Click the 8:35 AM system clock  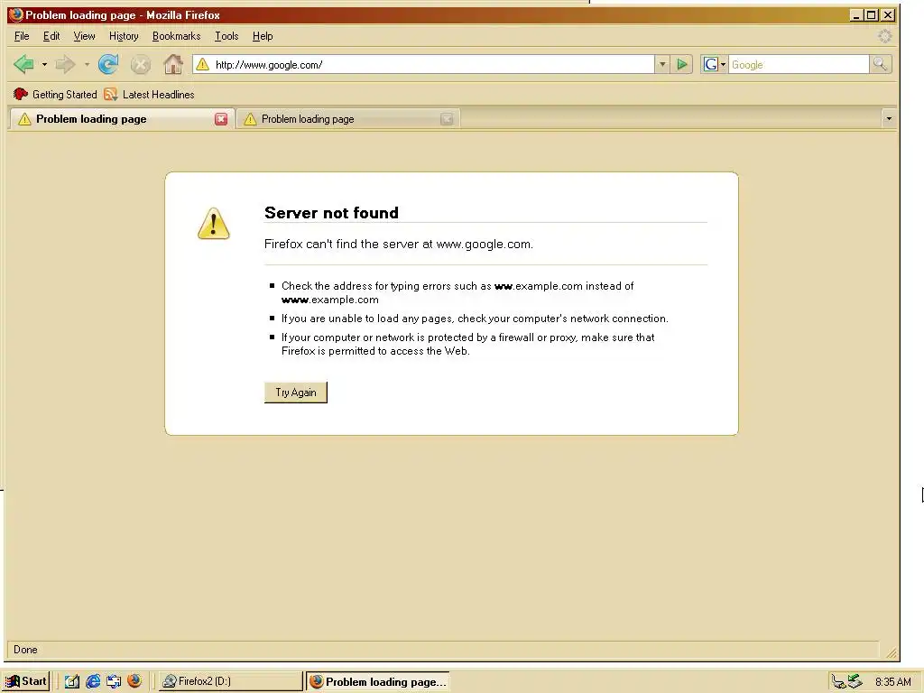click(x=892, y=682)
